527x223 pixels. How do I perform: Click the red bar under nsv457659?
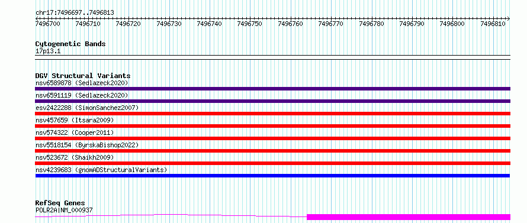[x=272, y=126]
